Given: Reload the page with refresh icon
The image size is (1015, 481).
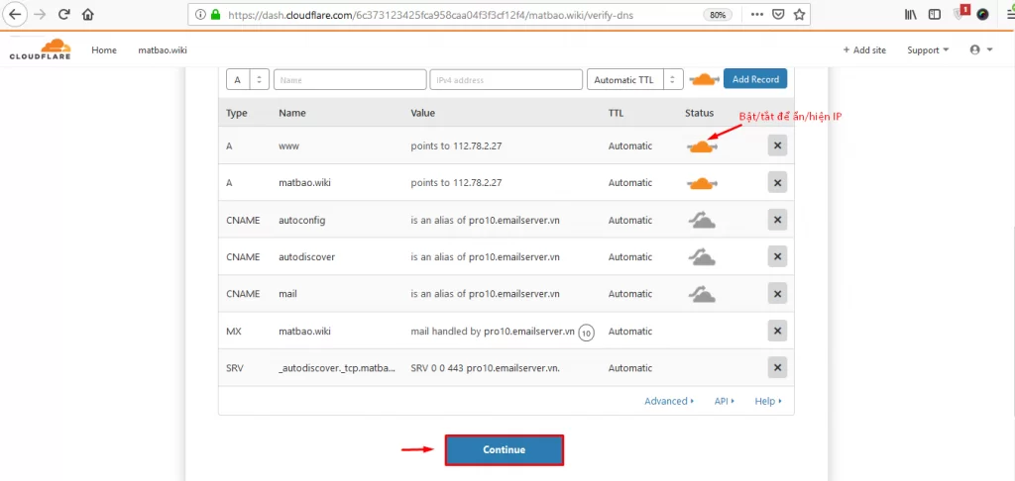Looking at the screenshot, I should click(63, 14).
